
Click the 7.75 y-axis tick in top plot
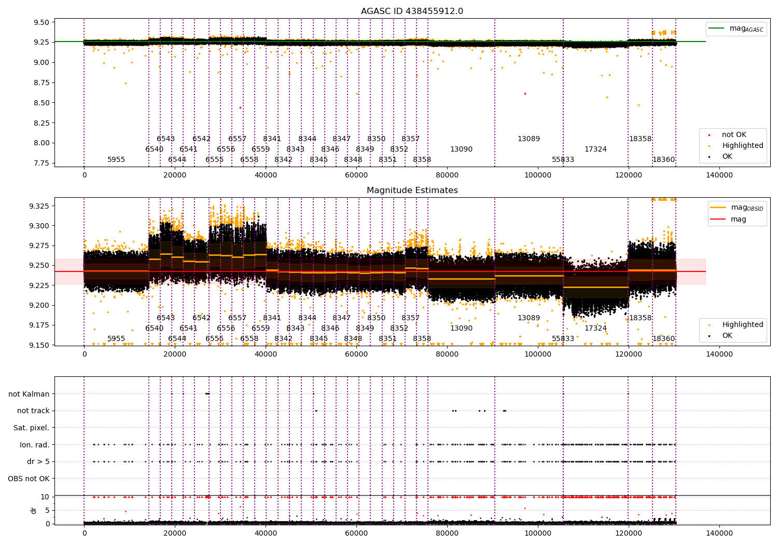pos(42,163)
